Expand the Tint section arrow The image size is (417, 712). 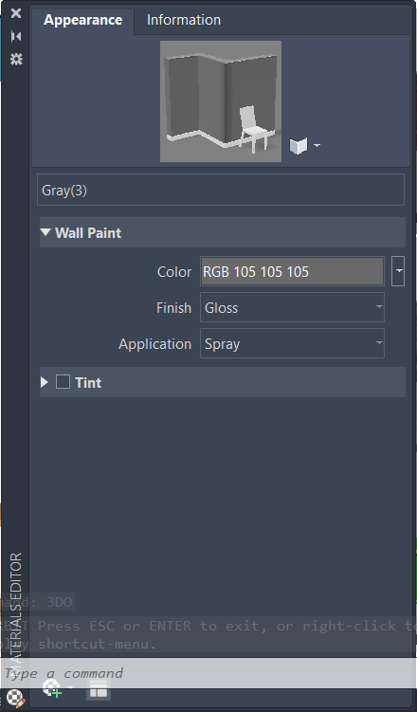click(44, 382)
